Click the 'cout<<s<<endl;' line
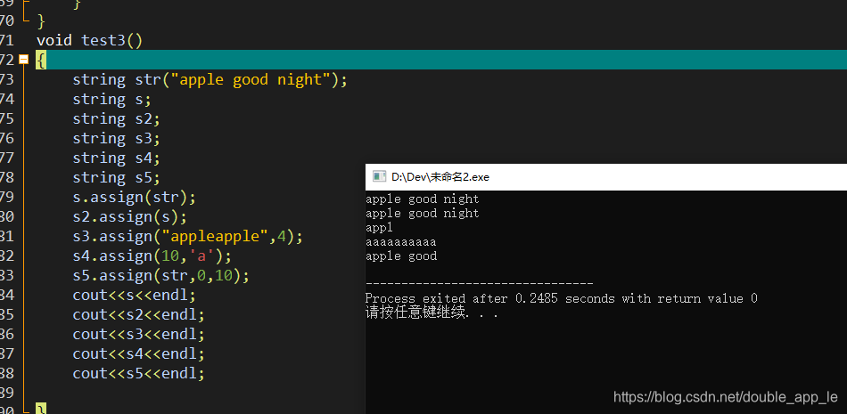 [134, 296]
